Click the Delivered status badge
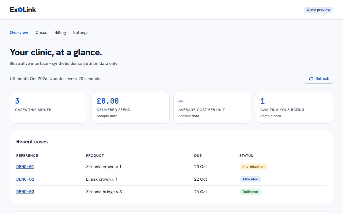The image size is (343, 214). tap(250, 192)
